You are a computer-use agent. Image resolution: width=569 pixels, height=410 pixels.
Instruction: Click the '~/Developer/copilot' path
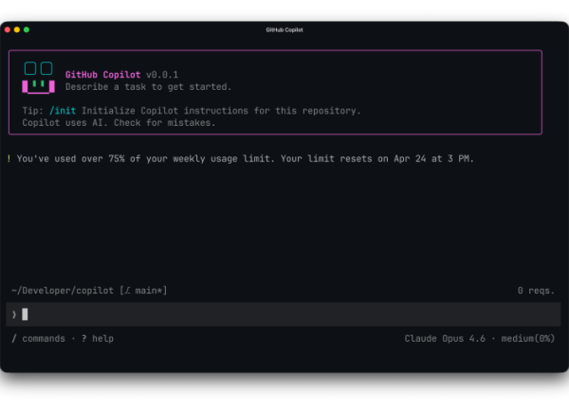pyautogui.click(x=63, y=291)
